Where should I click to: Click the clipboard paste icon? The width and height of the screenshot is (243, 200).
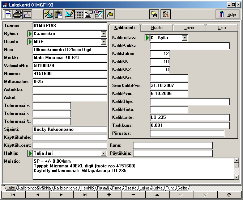coord(58,14)
